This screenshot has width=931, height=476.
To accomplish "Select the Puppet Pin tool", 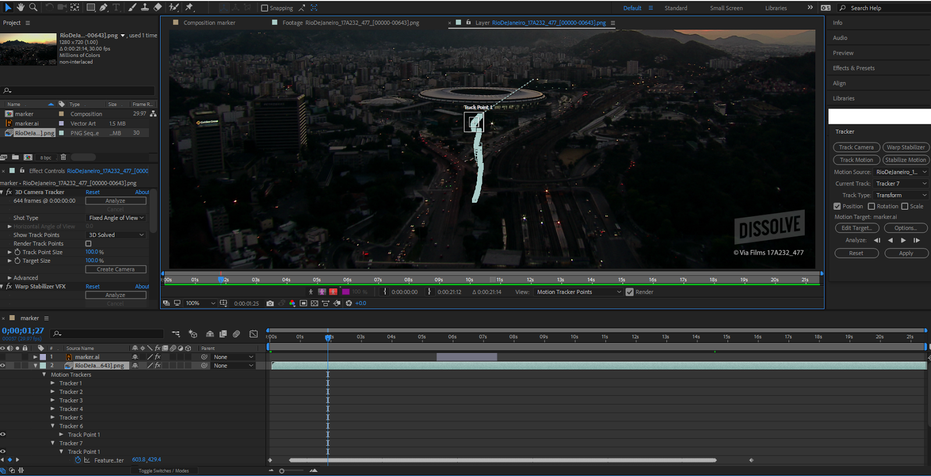I will (189, 8).
